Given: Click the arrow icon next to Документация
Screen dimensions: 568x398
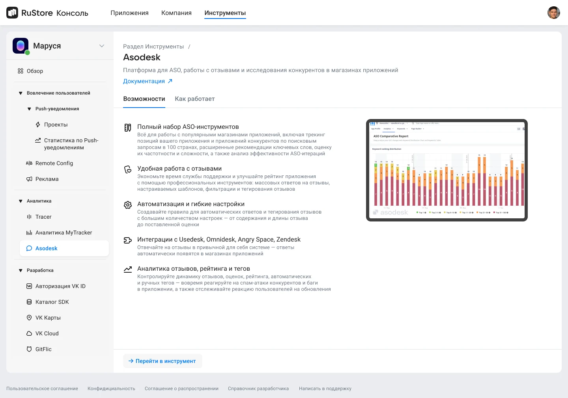Looking at the screenshot, I should coord(170,81).
